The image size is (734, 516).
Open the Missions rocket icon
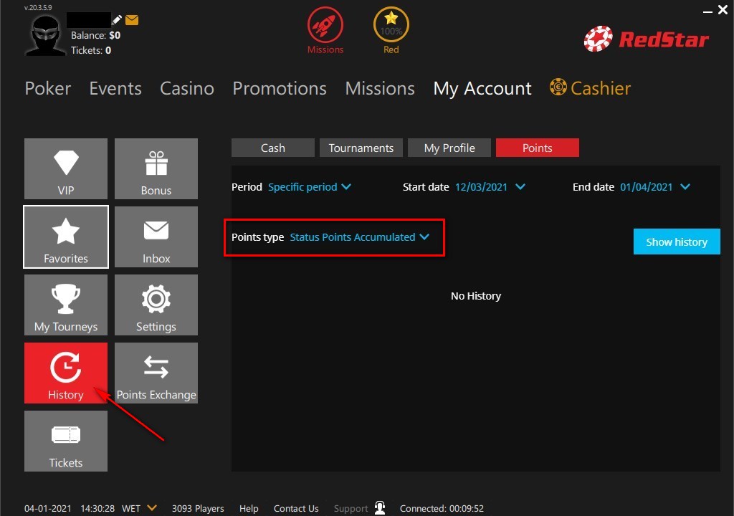point(325,27)
